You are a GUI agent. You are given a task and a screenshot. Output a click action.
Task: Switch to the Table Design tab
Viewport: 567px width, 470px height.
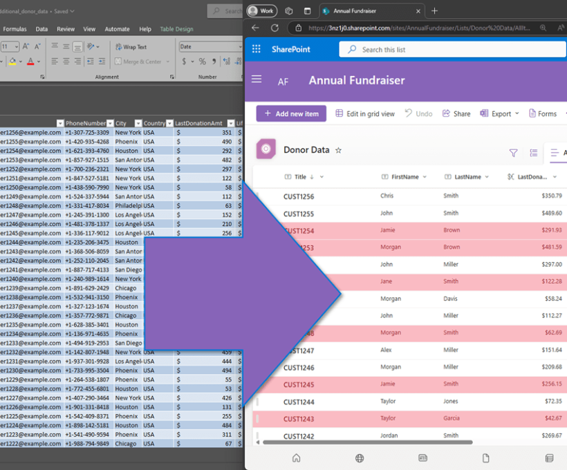[x=176, y=29]
